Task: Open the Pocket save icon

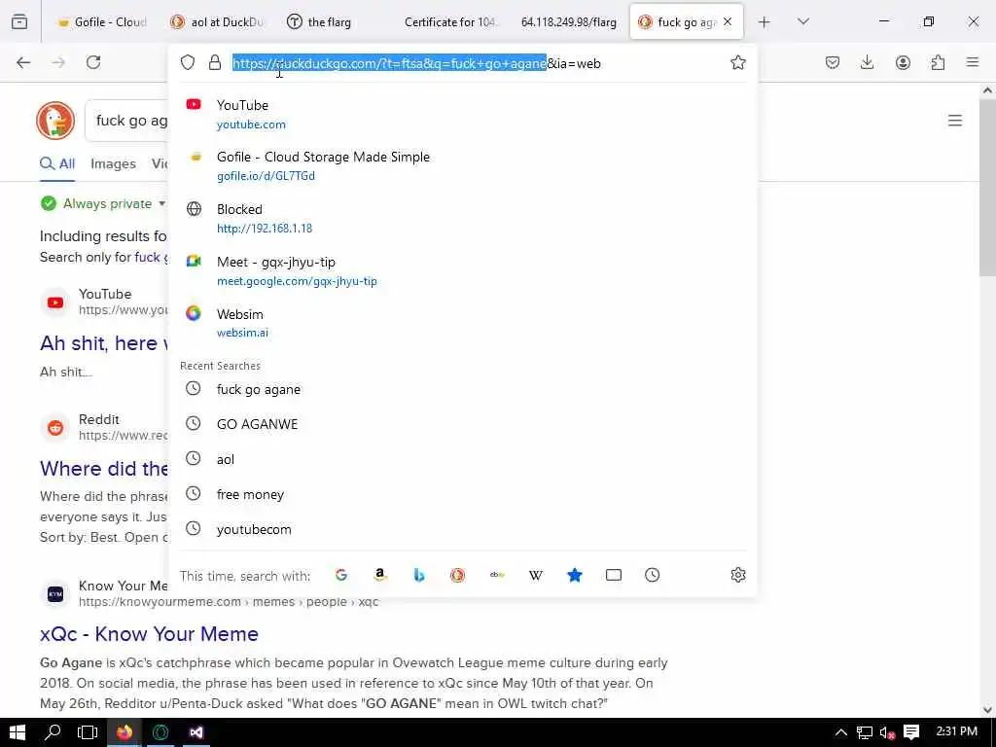Action: click(833, 62)
